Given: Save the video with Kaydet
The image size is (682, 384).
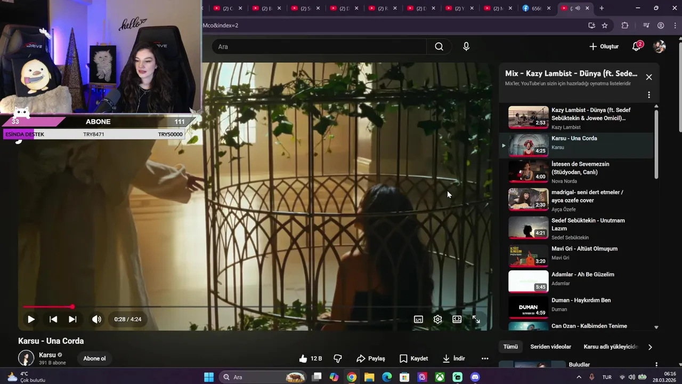Looking at the screenshot, I should (413, 358).
